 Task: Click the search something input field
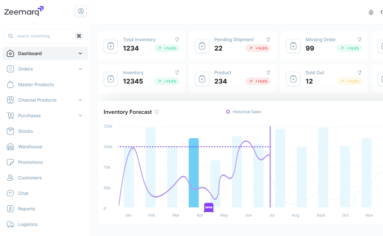(44, 36)
